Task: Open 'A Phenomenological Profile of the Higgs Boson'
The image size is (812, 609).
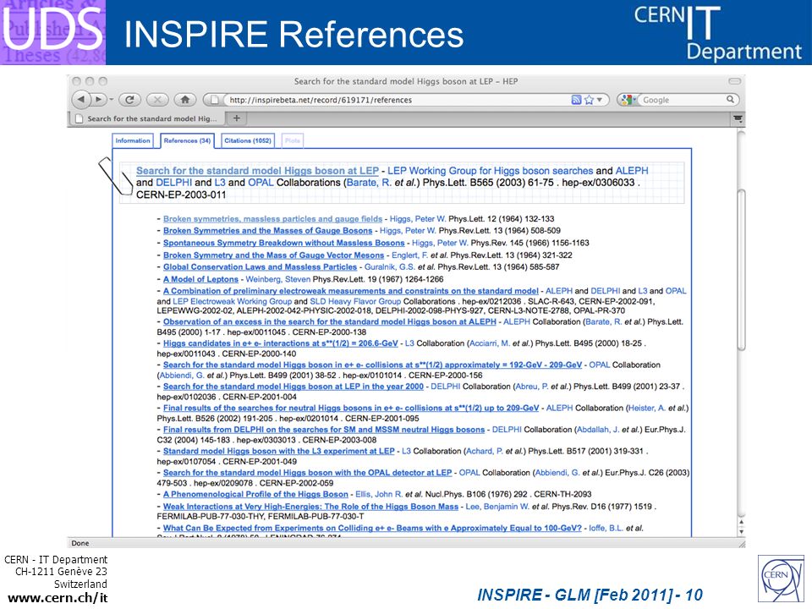Action: 255,494
